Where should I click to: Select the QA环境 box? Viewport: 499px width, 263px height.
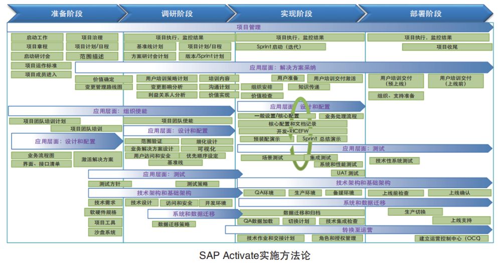tap(264, 193)
